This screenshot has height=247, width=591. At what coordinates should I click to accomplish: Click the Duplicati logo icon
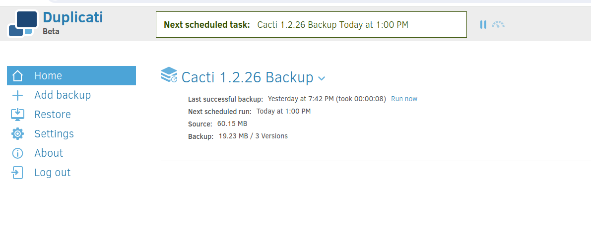point(23,24)
